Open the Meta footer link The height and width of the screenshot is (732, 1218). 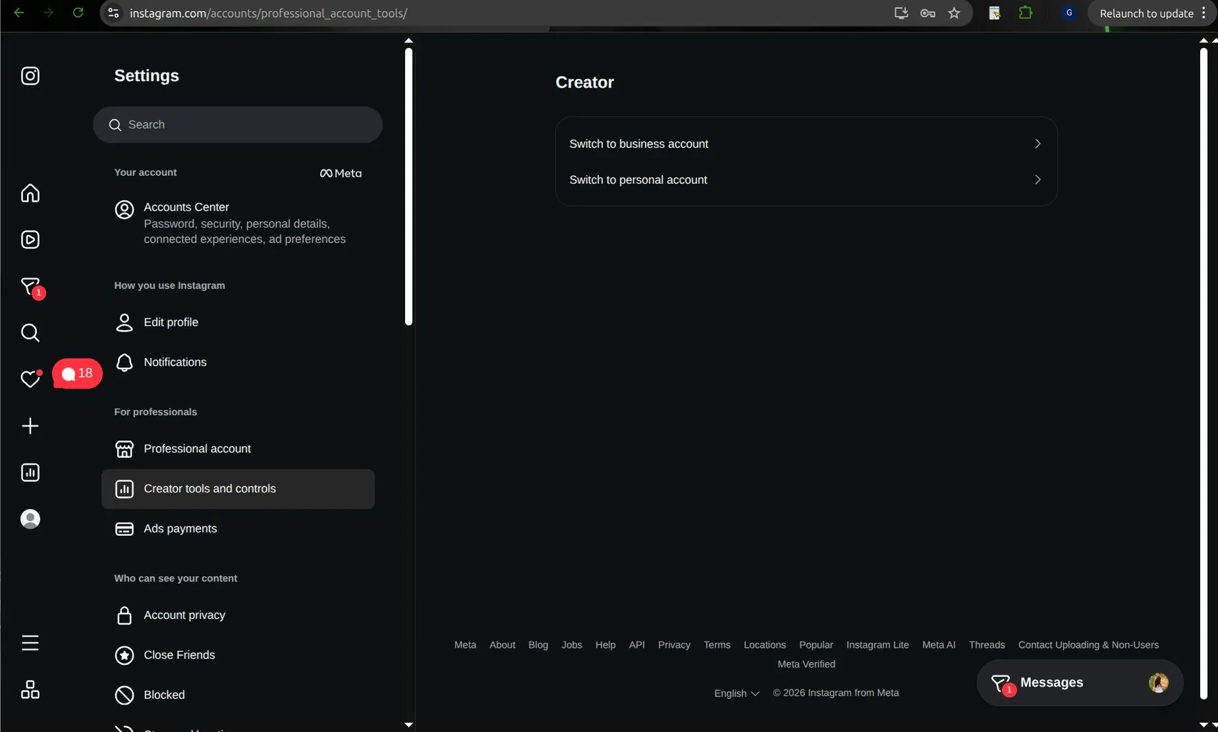click(x=465, y=645)
